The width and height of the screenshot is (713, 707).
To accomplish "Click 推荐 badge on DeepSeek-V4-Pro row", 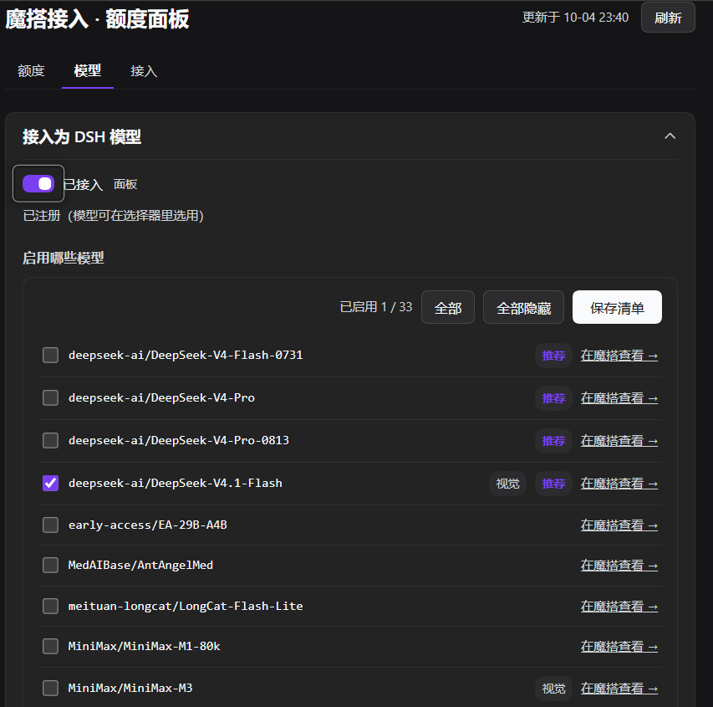I will pyautogui.click(x=553, y=398).
